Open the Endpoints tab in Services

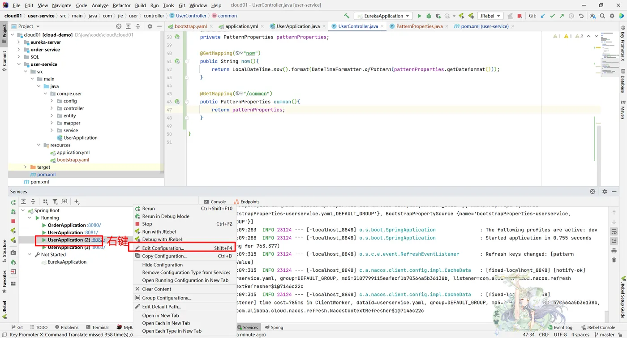(246, 202)
